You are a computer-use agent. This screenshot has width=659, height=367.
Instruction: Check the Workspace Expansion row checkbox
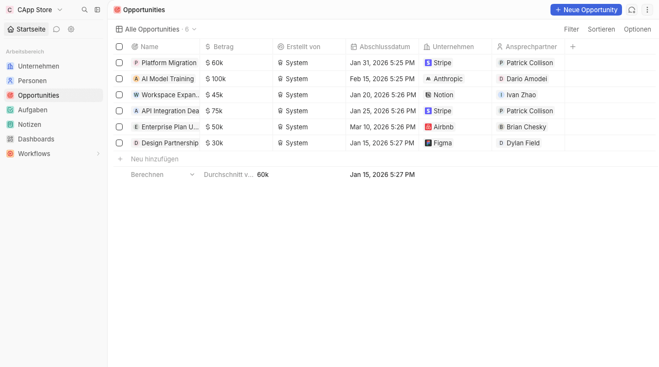pyautogui.click(x=119, y=95)
